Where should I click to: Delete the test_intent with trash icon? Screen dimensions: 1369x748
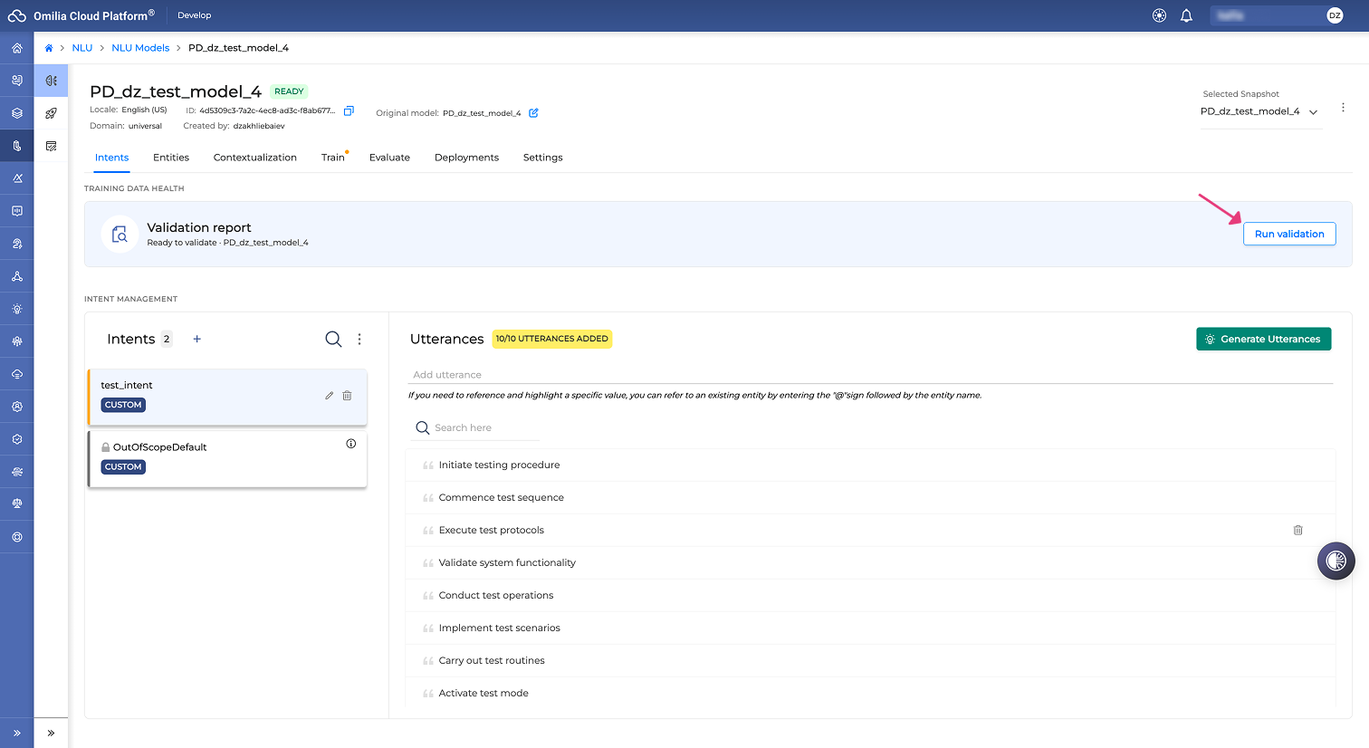(x=347, y=396)
